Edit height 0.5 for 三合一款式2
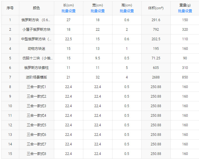The image size is (199, 159). tap(127, 96)
